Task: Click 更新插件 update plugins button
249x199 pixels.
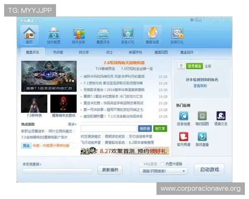Action: tap(110, 170)
